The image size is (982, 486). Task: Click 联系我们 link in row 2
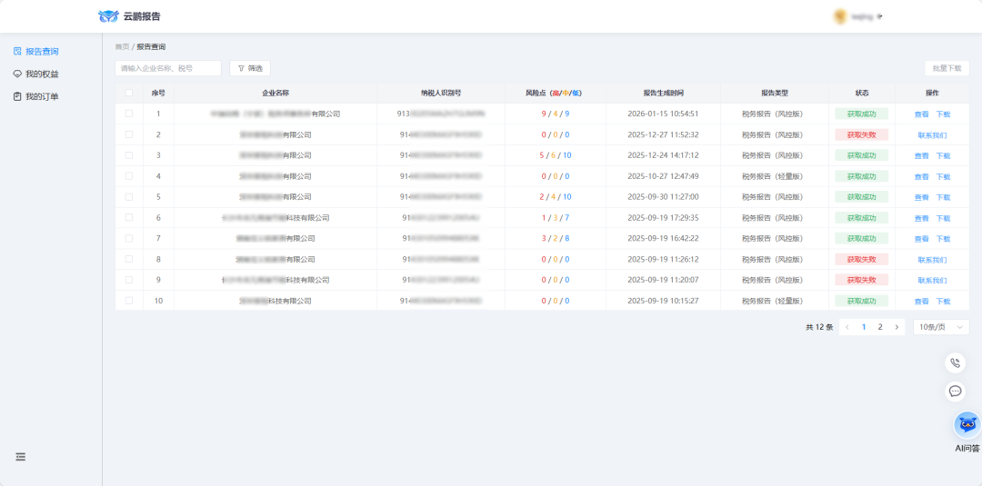click(932, 135)
